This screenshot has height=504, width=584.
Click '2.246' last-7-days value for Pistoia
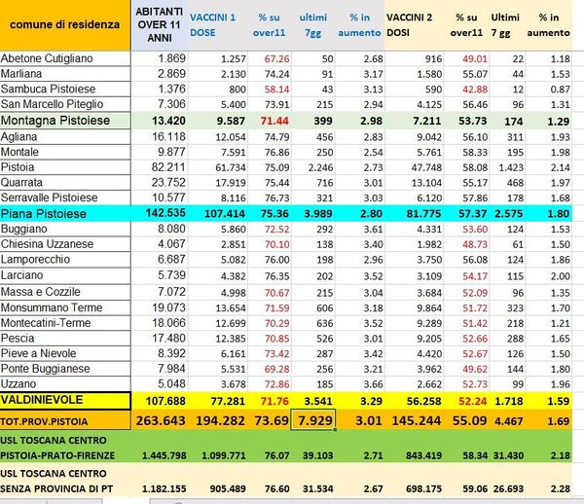320,168
